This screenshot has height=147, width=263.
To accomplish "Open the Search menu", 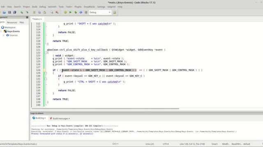I will coord(17,7).
